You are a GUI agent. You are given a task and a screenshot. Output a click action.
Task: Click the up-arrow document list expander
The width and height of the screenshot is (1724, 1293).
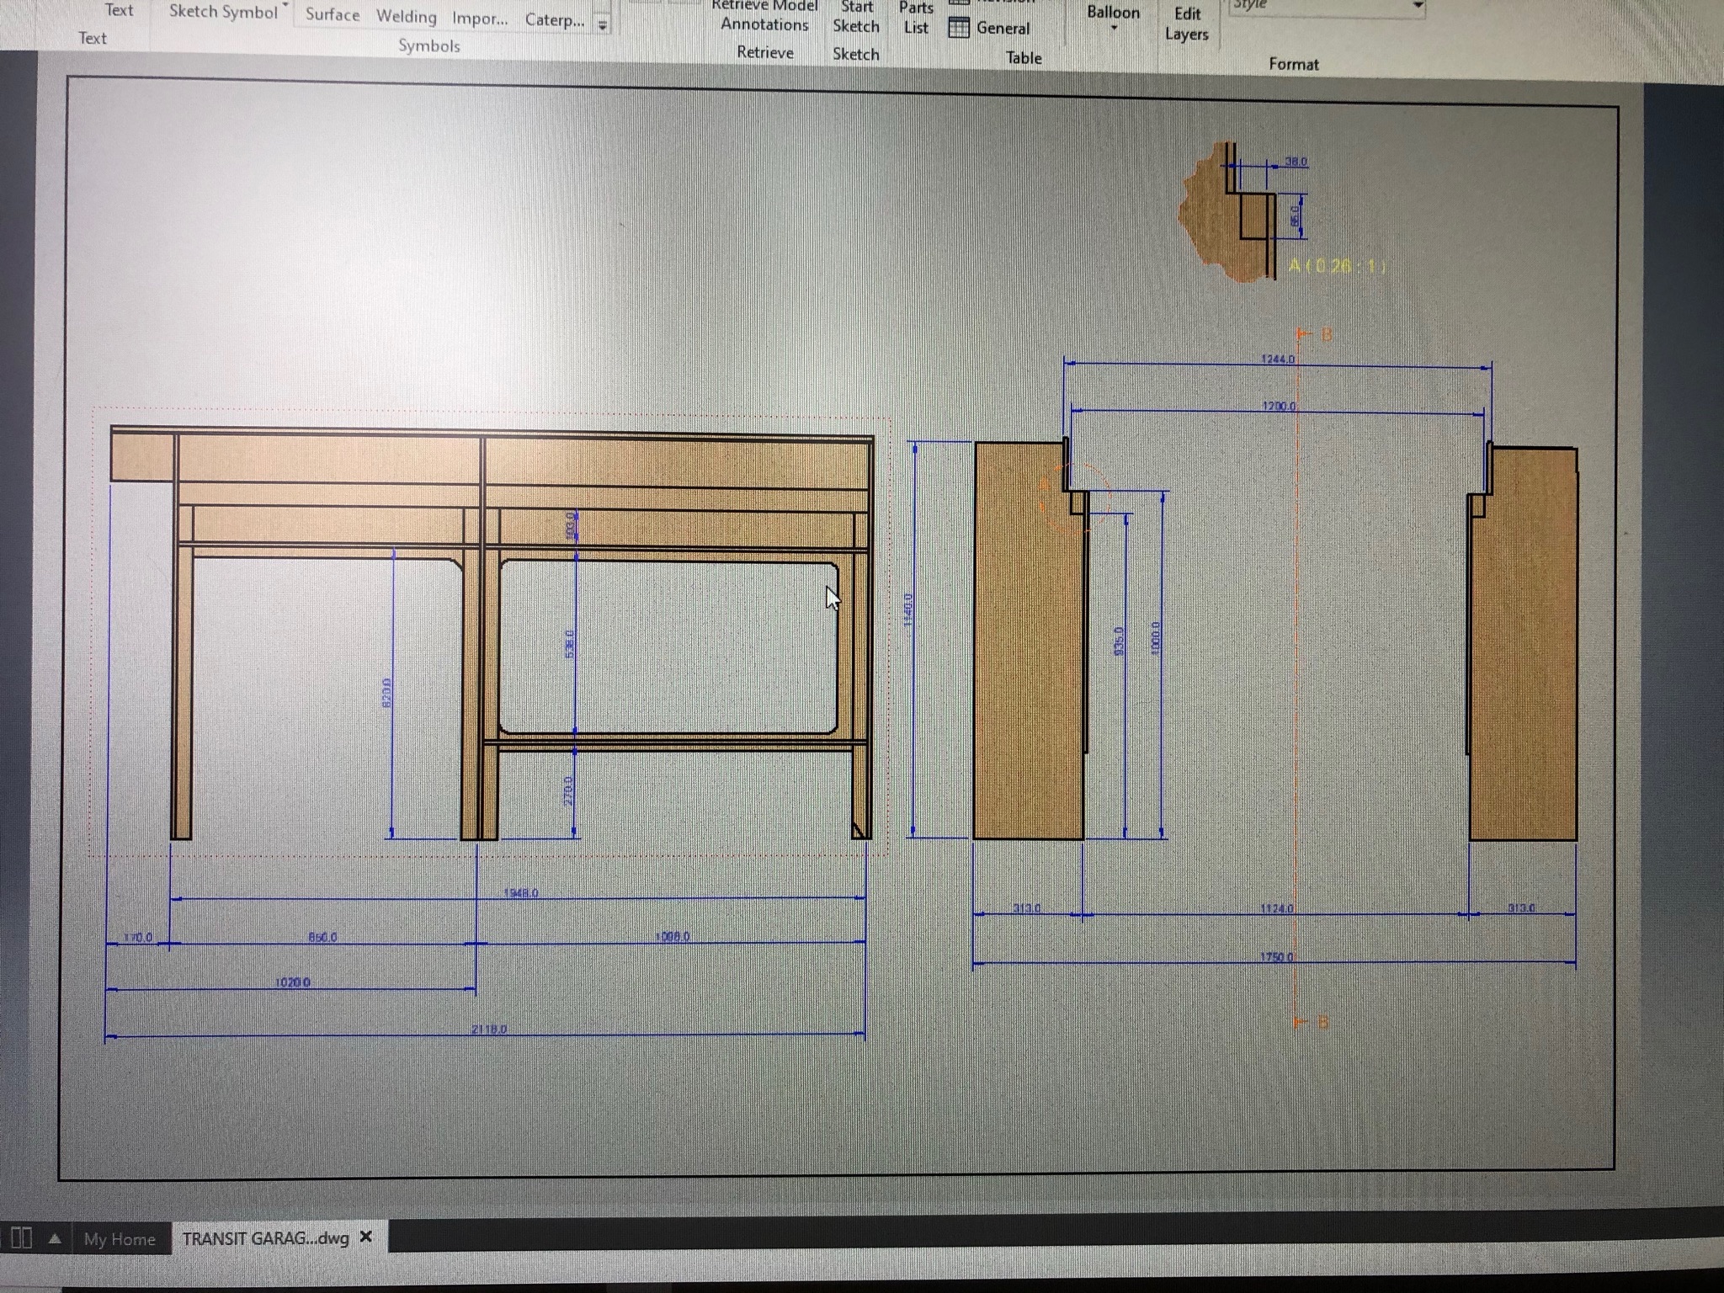coord(55,1238)
